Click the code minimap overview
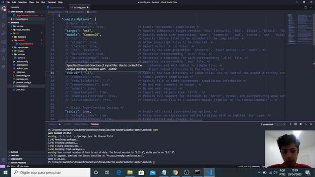Image resolution: width=315 pixels, height=177 pixels. coord(299,28)
